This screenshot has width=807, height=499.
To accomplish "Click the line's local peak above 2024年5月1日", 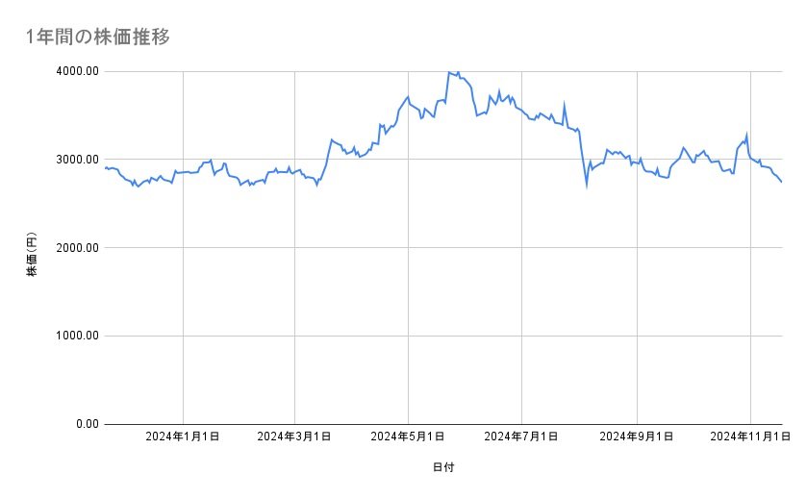I will tap(408, 97).
